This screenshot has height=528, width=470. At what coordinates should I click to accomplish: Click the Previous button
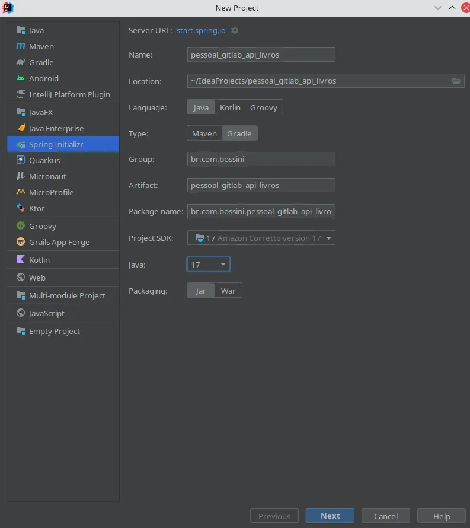pos(274,516)
